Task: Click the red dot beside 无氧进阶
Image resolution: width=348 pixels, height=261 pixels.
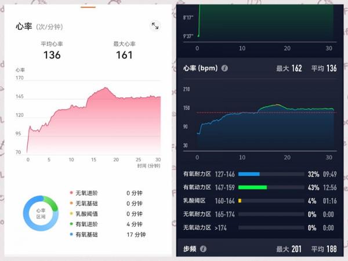Action: [71, 193]
